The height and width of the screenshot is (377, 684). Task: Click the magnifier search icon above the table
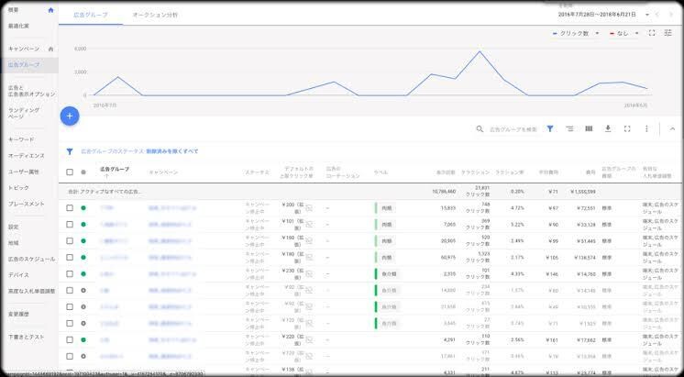[x=480, y=129]
